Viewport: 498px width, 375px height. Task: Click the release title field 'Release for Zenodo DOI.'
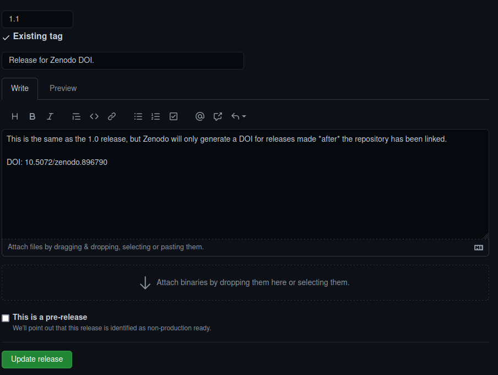[123, 61]
